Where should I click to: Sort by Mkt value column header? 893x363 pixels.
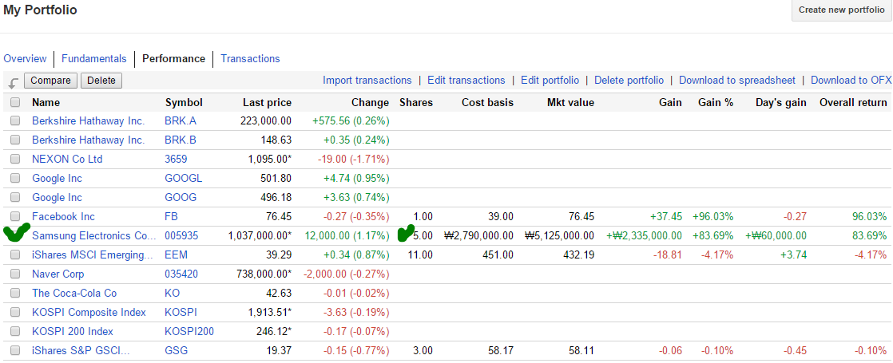coord(570,103)
